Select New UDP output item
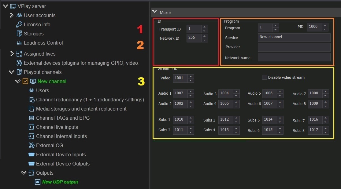This screenshot has width=341, height=189. pyautogui.click(x=60, y=182)
